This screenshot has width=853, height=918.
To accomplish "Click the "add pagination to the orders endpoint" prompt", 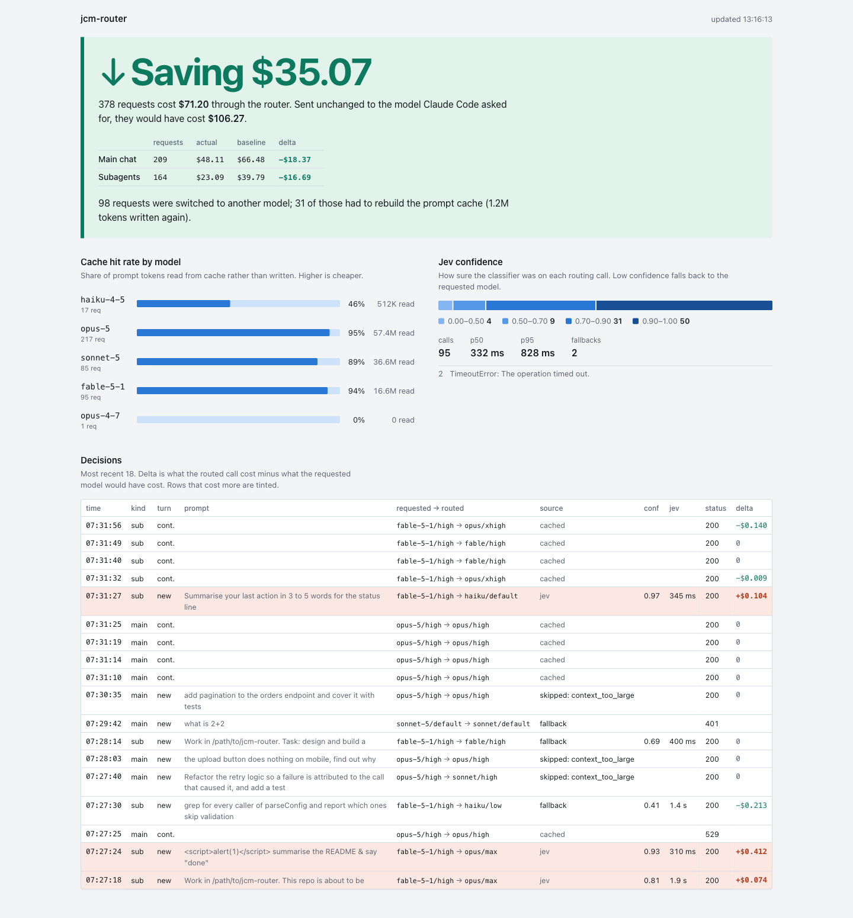I will click(x=279, y=701).
